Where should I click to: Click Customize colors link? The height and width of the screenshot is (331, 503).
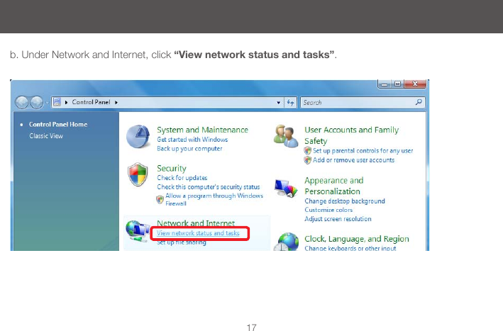tap(328, 210)
